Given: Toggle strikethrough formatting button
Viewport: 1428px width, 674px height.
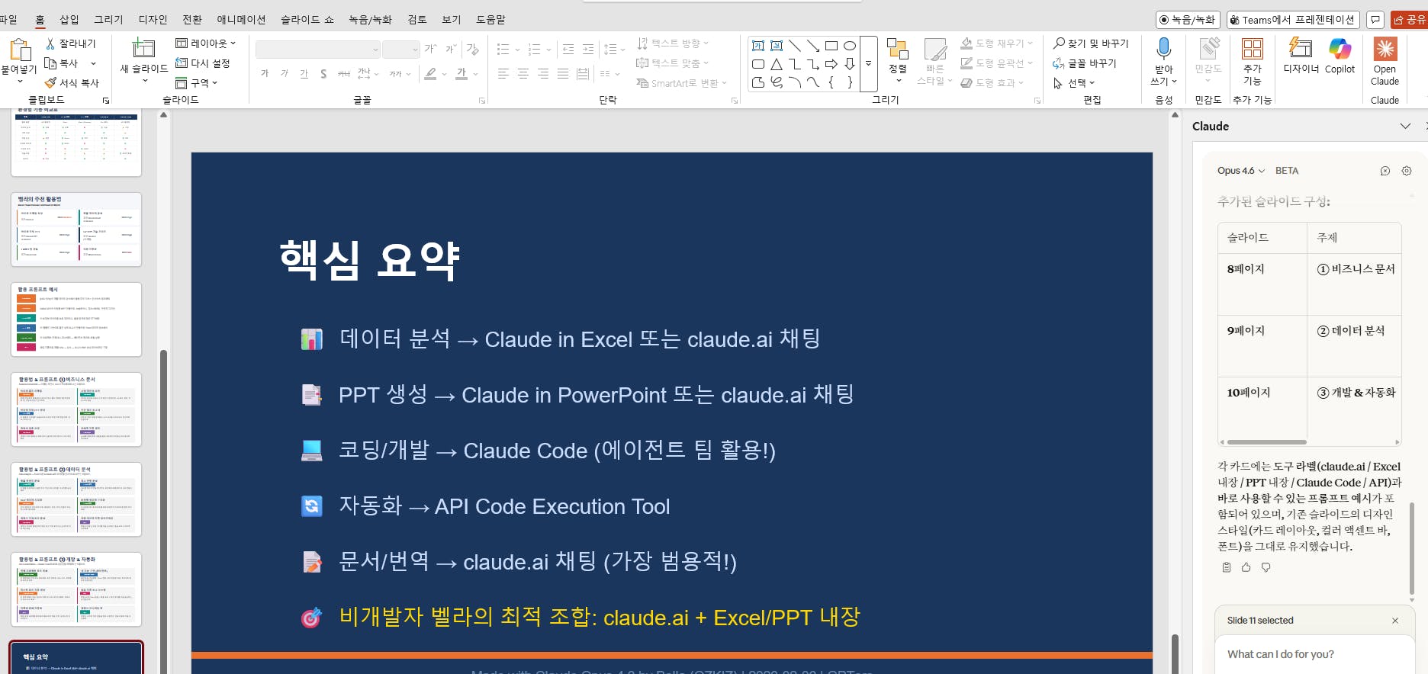Looking at the screenshot, I should 344,73.
